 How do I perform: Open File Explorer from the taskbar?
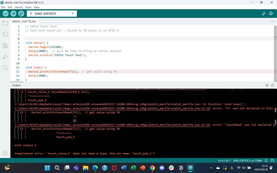pos(86,168)
